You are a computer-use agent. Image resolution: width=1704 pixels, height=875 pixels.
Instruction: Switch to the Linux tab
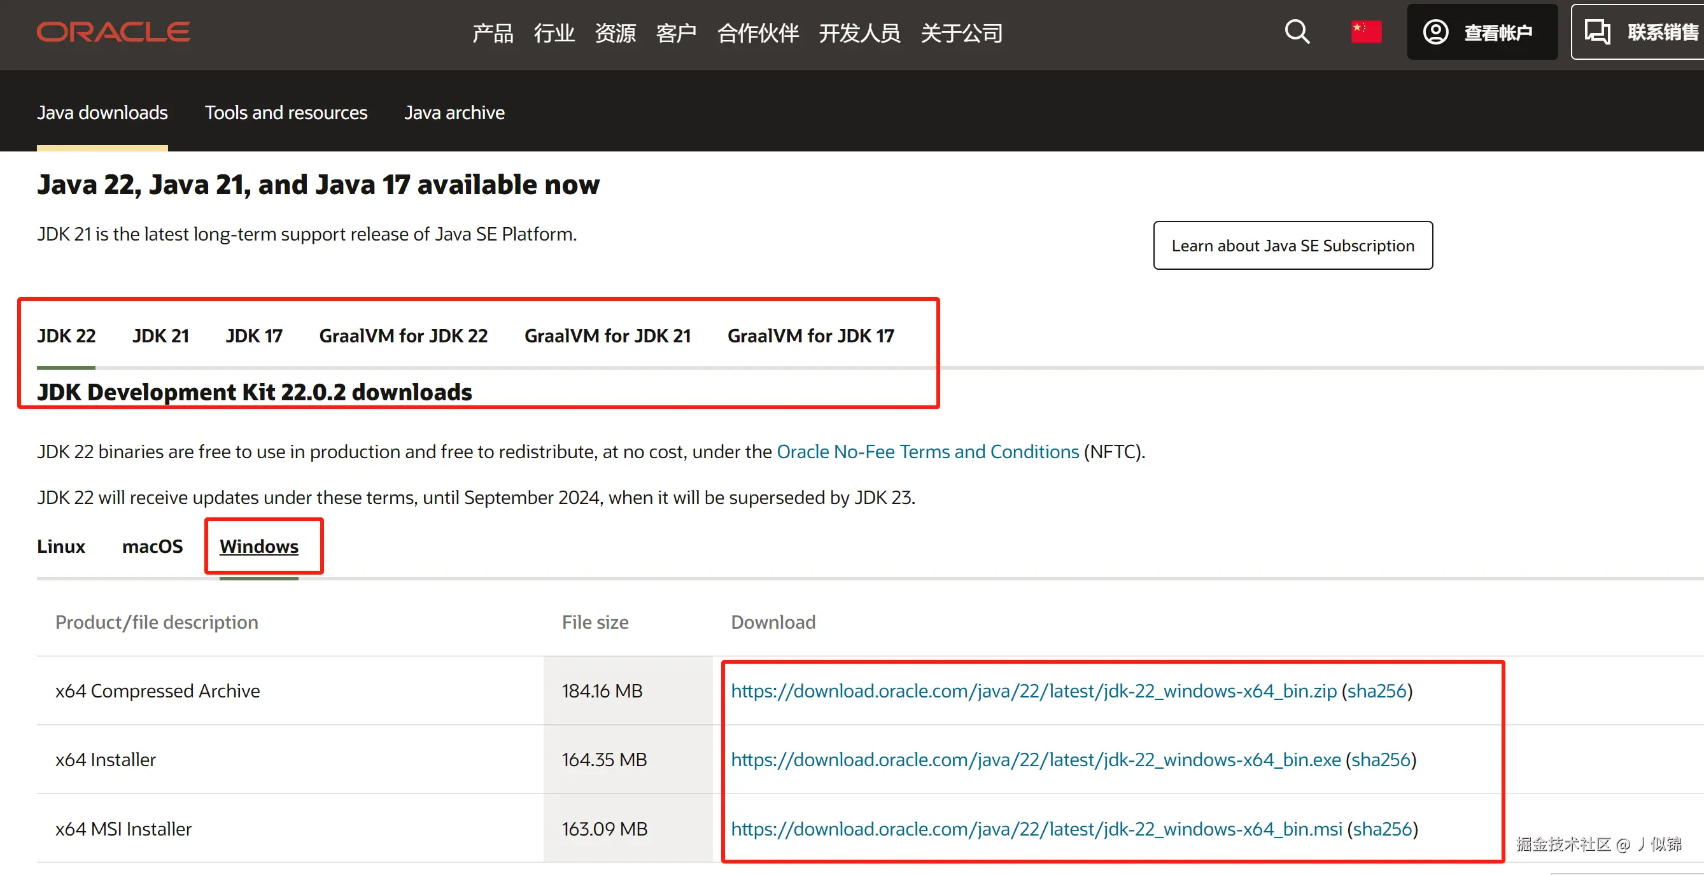(x=61, y=546)
